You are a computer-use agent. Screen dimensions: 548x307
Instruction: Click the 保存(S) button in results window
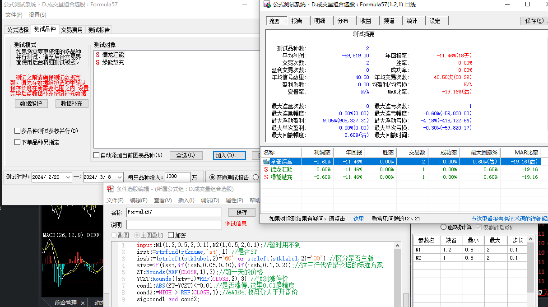534,21
